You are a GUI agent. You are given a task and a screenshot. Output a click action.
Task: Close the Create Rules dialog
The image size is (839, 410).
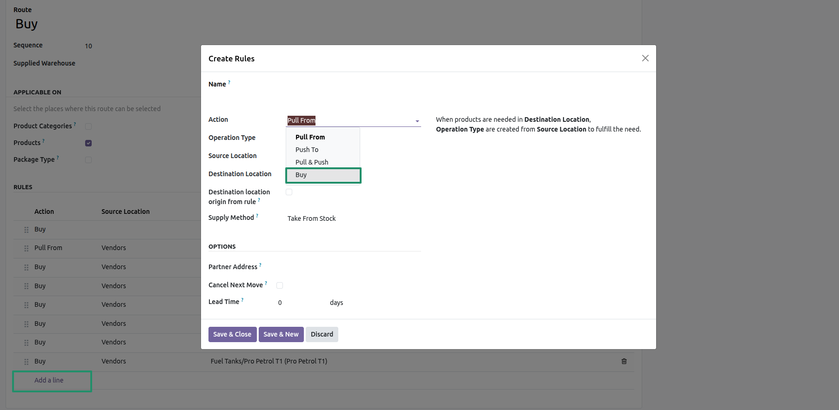(645, 58)
